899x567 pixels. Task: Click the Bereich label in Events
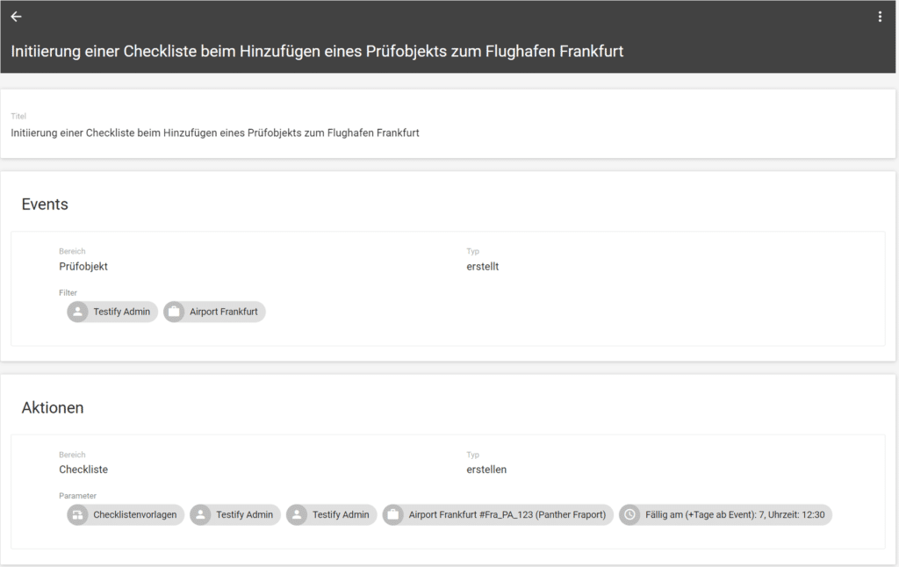click(72, 252)
